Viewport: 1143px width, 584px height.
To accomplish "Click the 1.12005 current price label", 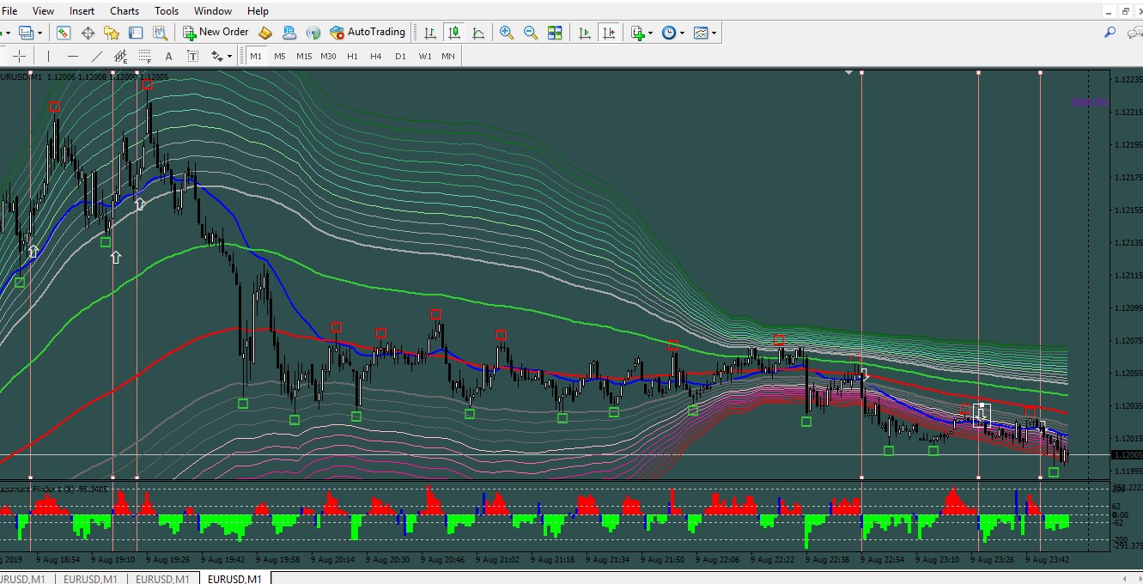I will 1127,455.
